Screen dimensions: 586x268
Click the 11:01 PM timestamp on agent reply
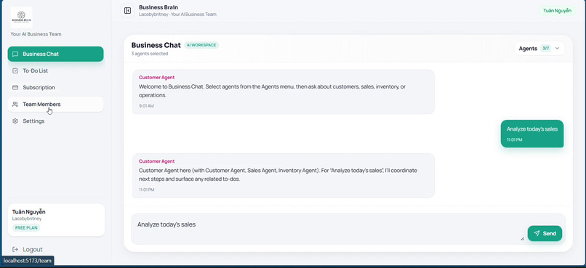click(147, 190)
